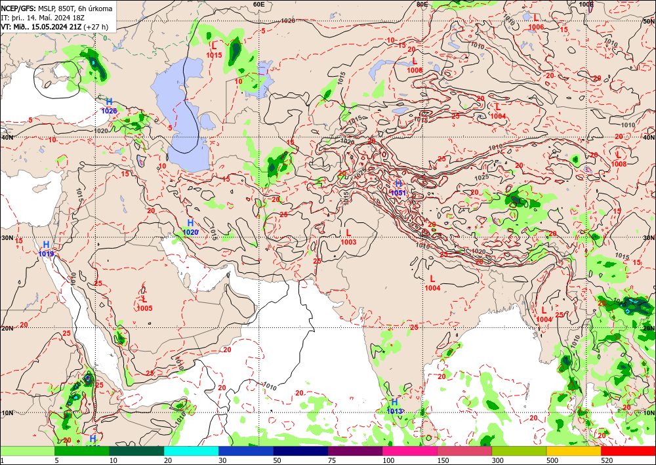Select the cyan 20–30 mm legend swatch
The width and height of the screenshot is (656, 465).
click(191, 451)
